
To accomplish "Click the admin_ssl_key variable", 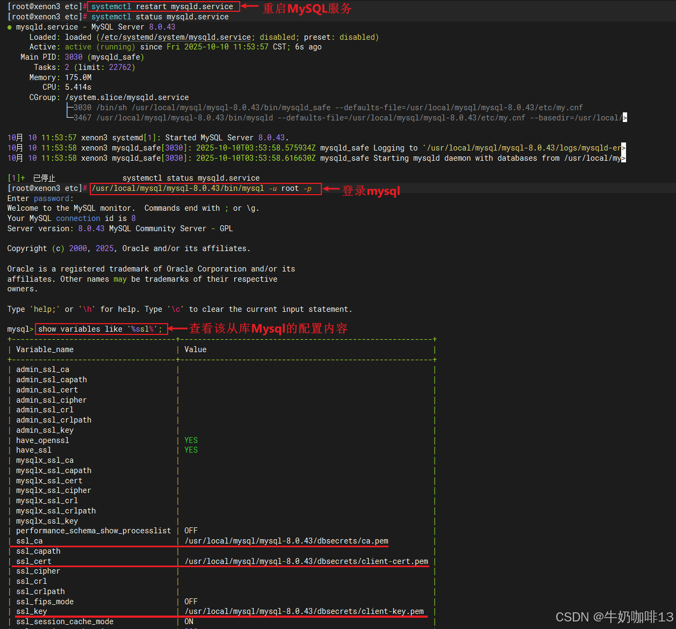I will (x=45, y=430).
